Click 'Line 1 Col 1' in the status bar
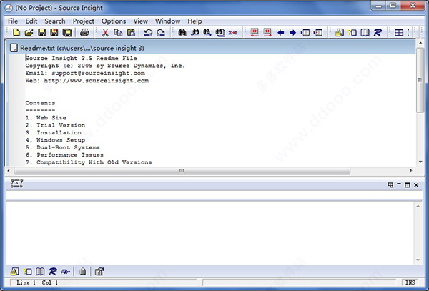The height and width of the screenshot is (291, 429). [x=37, y=282]
